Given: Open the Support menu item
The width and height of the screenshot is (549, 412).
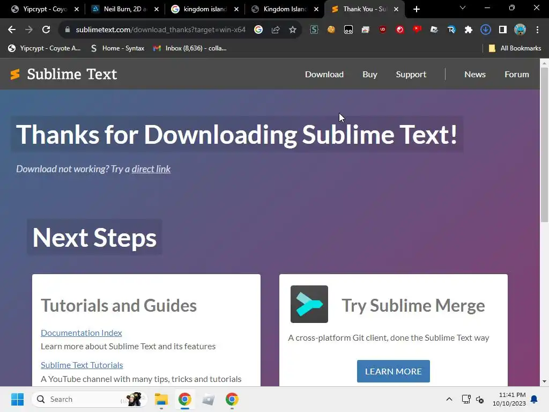Looking at the screenshot, I should tap(411, 74).
